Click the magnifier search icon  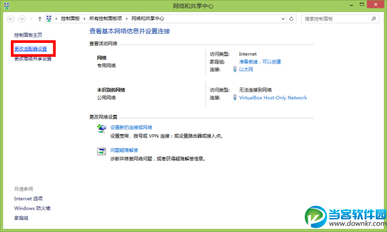coord(374,19)
